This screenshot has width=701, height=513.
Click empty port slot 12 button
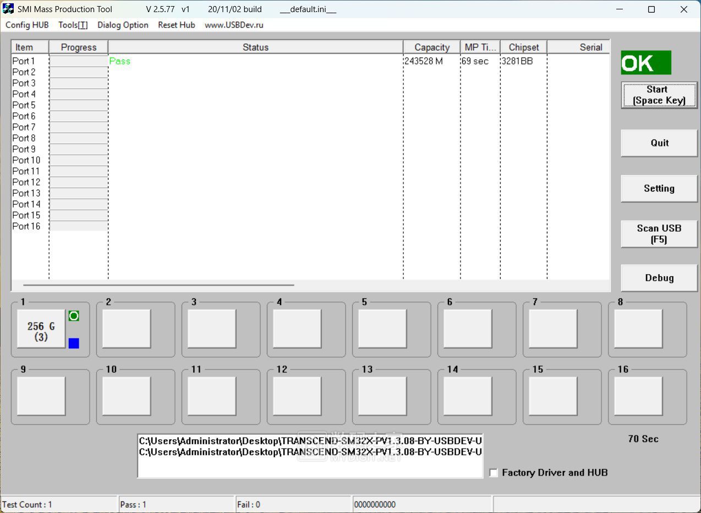[x=297, y=396]
